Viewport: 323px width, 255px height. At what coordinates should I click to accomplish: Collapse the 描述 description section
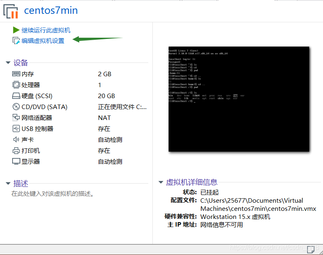8,183
